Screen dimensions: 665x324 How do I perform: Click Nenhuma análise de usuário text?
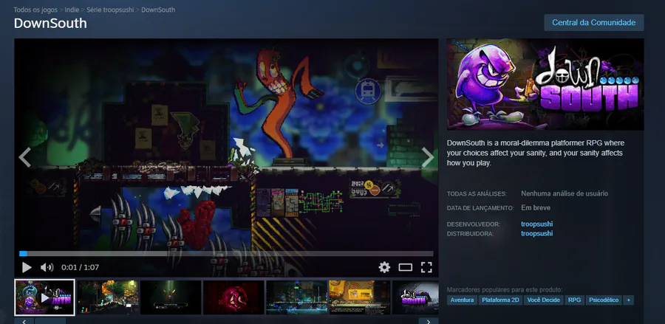point(565,193)
